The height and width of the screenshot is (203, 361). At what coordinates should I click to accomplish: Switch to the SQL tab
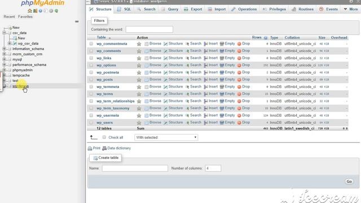point(124,9)
